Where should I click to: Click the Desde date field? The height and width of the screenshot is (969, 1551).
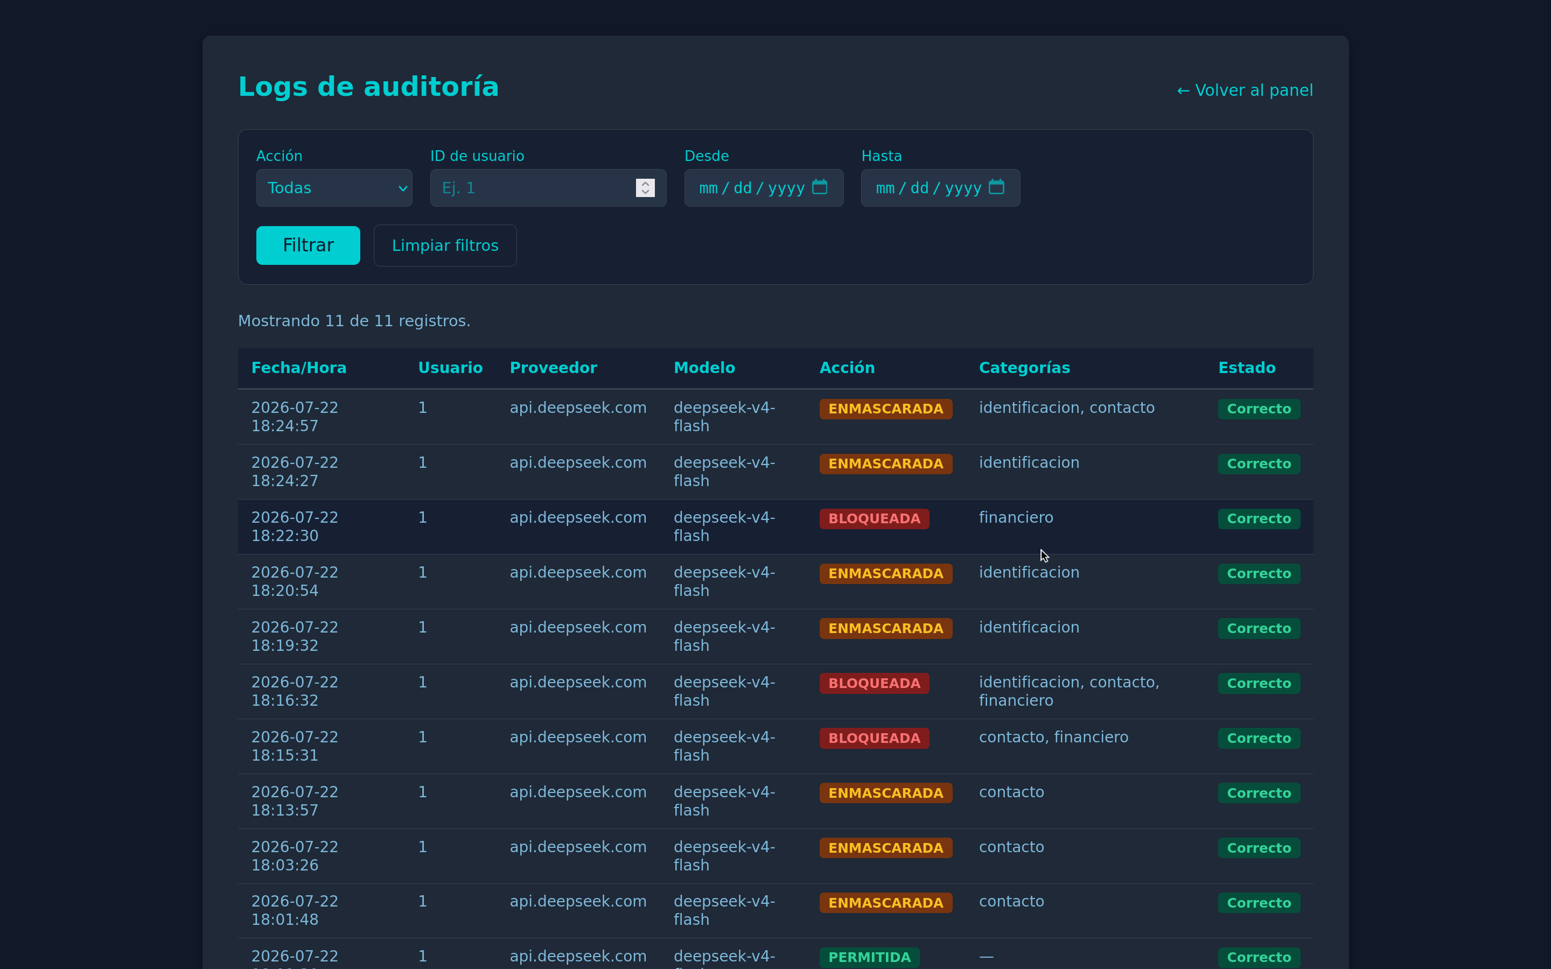click(763, 188)
